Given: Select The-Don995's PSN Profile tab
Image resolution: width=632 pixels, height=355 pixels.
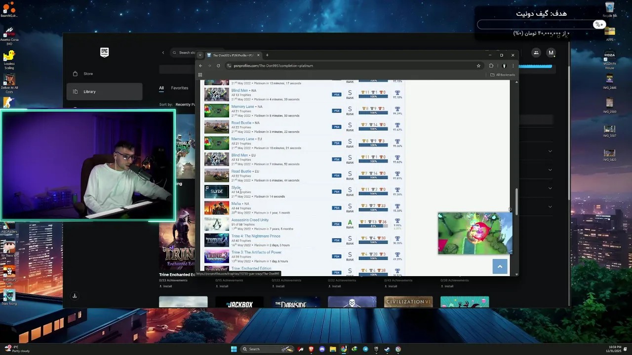Looking at the screenshot, I should click(234, 55).
